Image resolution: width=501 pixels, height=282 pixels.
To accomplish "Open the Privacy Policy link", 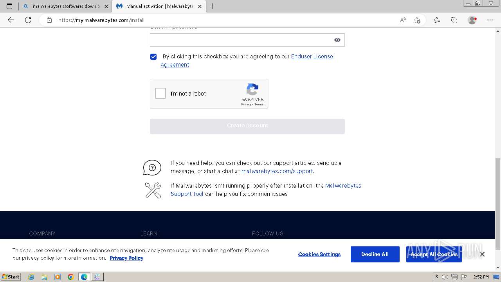I will 126,258.
